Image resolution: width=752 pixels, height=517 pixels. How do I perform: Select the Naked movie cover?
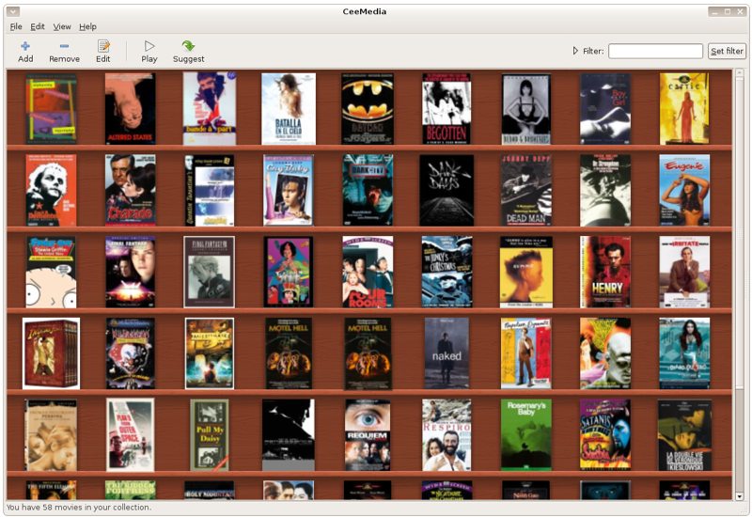point(446,353)
